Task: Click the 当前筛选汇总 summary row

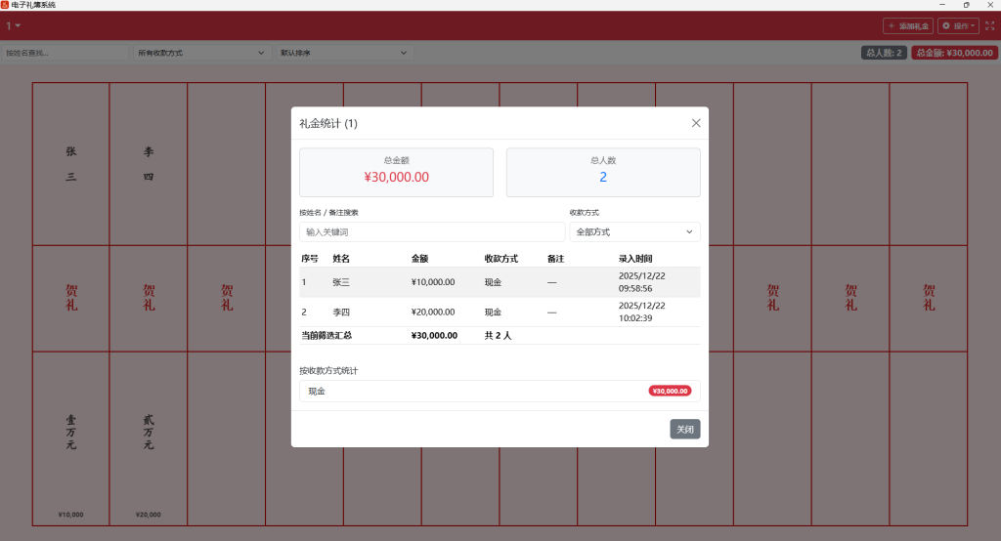Action: [500, 336]
